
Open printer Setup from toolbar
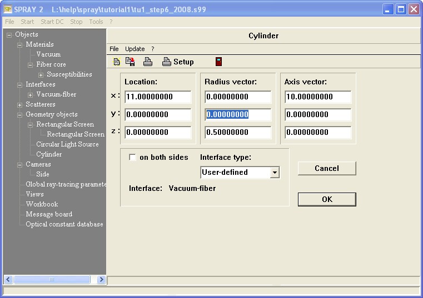pos(178,62)
